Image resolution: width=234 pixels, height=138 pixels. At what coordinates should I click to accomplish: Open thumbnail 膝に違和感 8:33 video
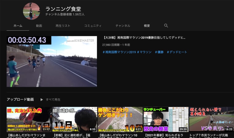(75, 119)
